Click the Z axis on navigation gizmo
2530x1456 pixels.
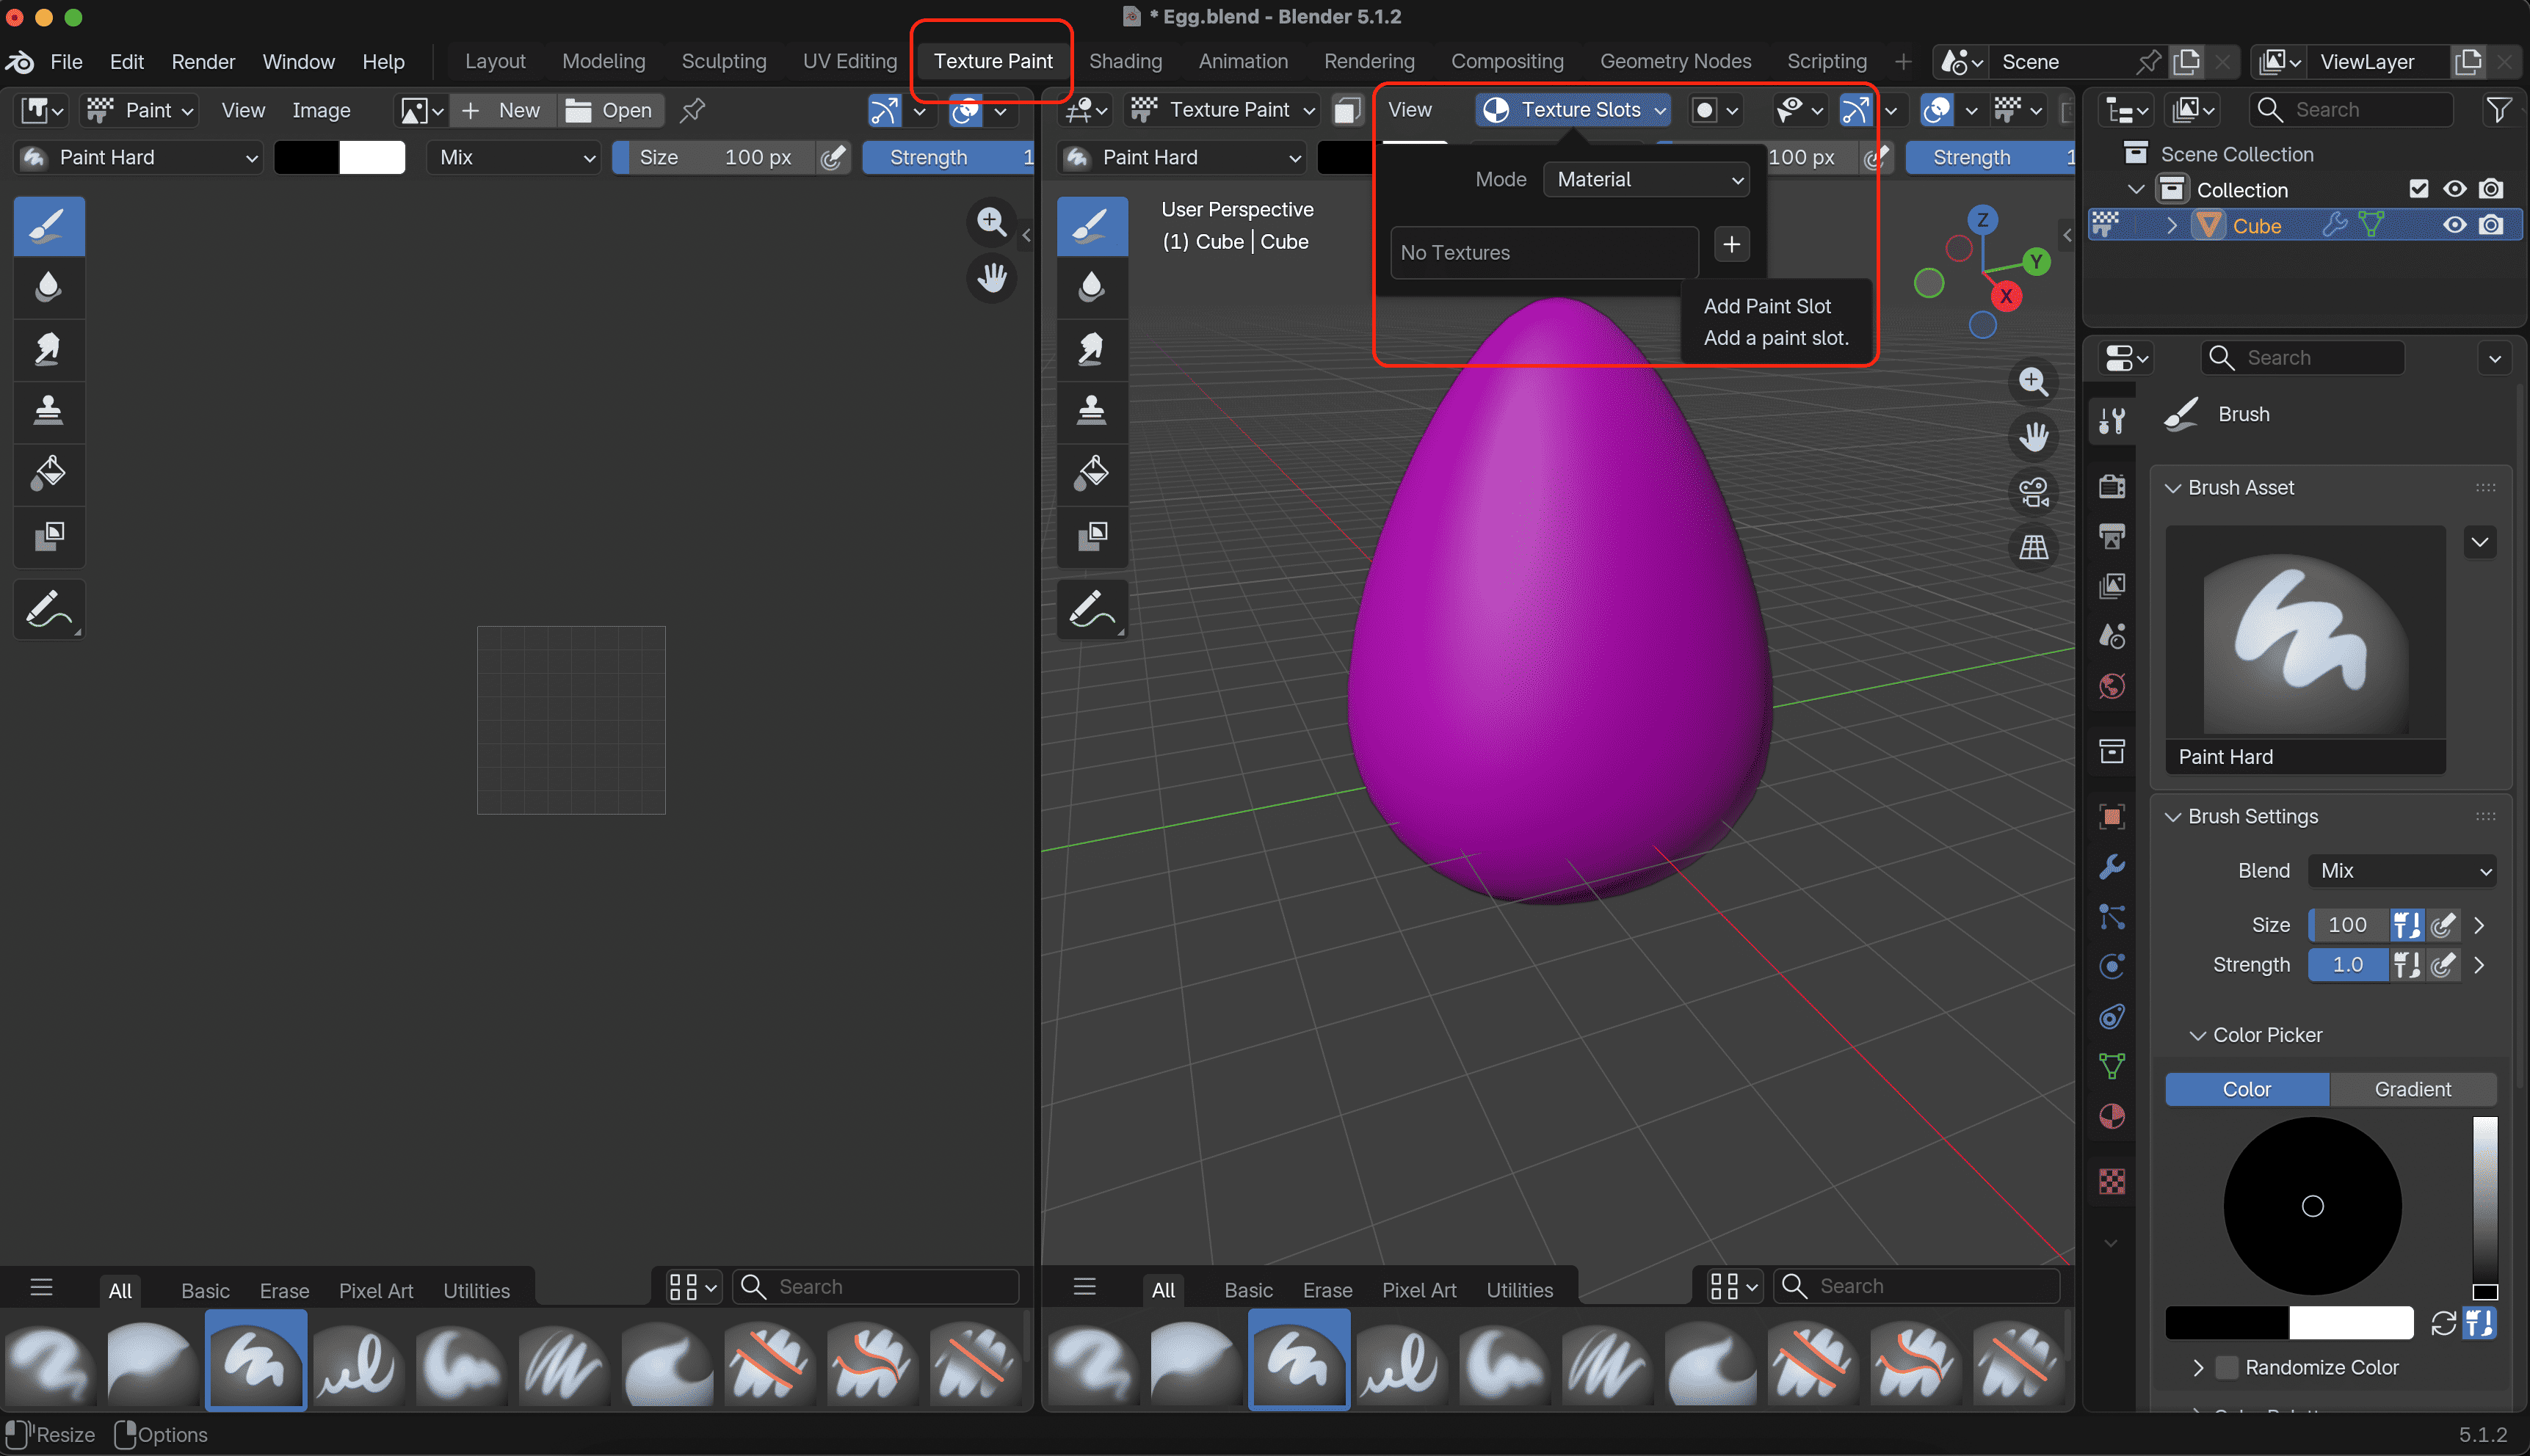pos(1982,220)
